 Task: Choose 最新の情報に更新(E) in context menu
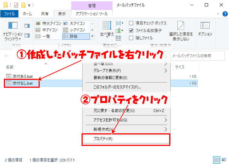126,77
